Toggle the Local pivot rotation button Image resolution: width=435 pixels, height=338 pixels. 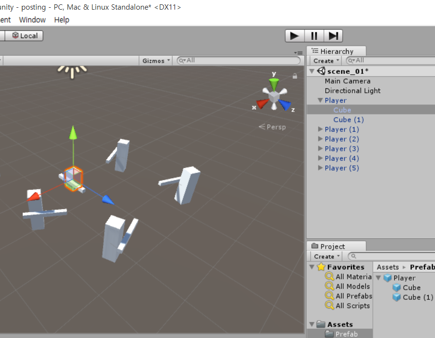[25, 36]
